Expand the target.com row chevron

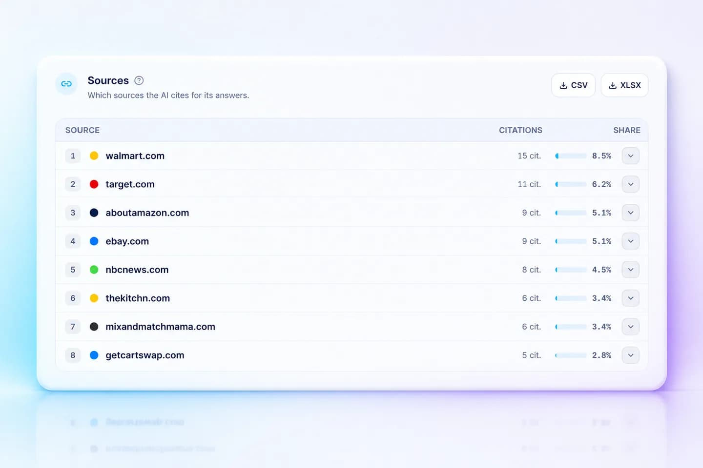pyautogui.click(x=631, y=184)
